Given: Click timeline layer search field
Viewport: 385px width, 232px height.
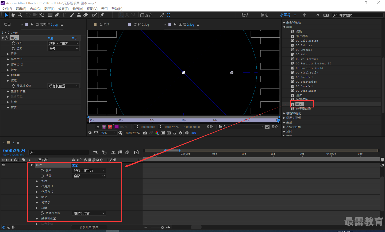Looking at the screenshot, I should click(x=59, y=152).
